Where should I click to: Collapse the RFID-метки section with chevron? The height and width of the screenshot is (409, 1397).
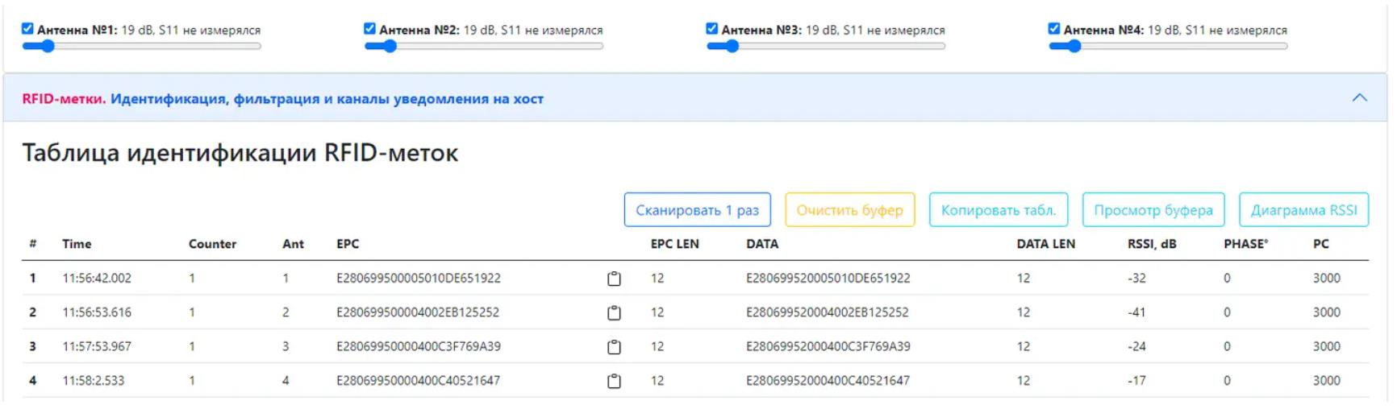pos(1359,98)
